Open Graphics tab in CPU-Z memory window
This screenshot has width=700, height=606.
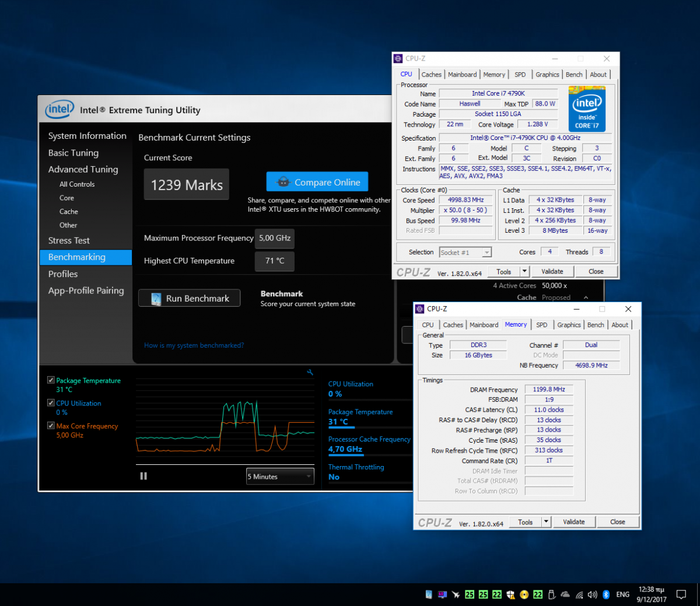569,325
